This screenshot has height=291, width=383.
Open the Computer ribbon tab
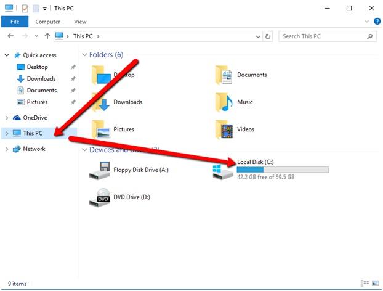47,22
